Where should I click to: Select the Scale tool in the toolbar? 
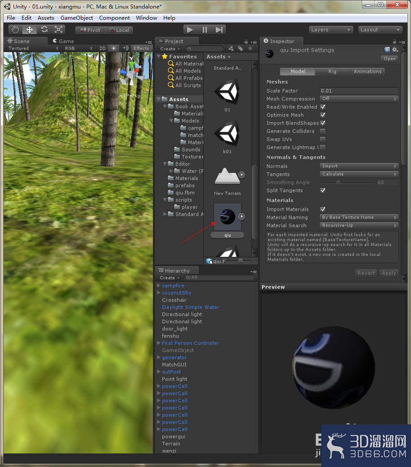(58, 29)
